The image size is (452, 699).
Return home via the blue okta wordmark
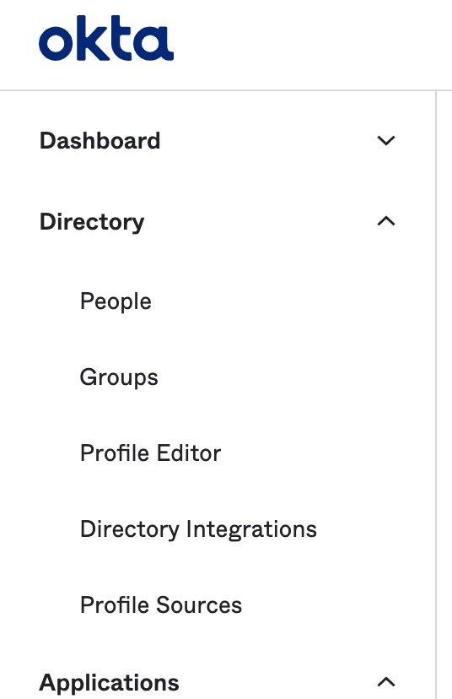pos(106,38)
